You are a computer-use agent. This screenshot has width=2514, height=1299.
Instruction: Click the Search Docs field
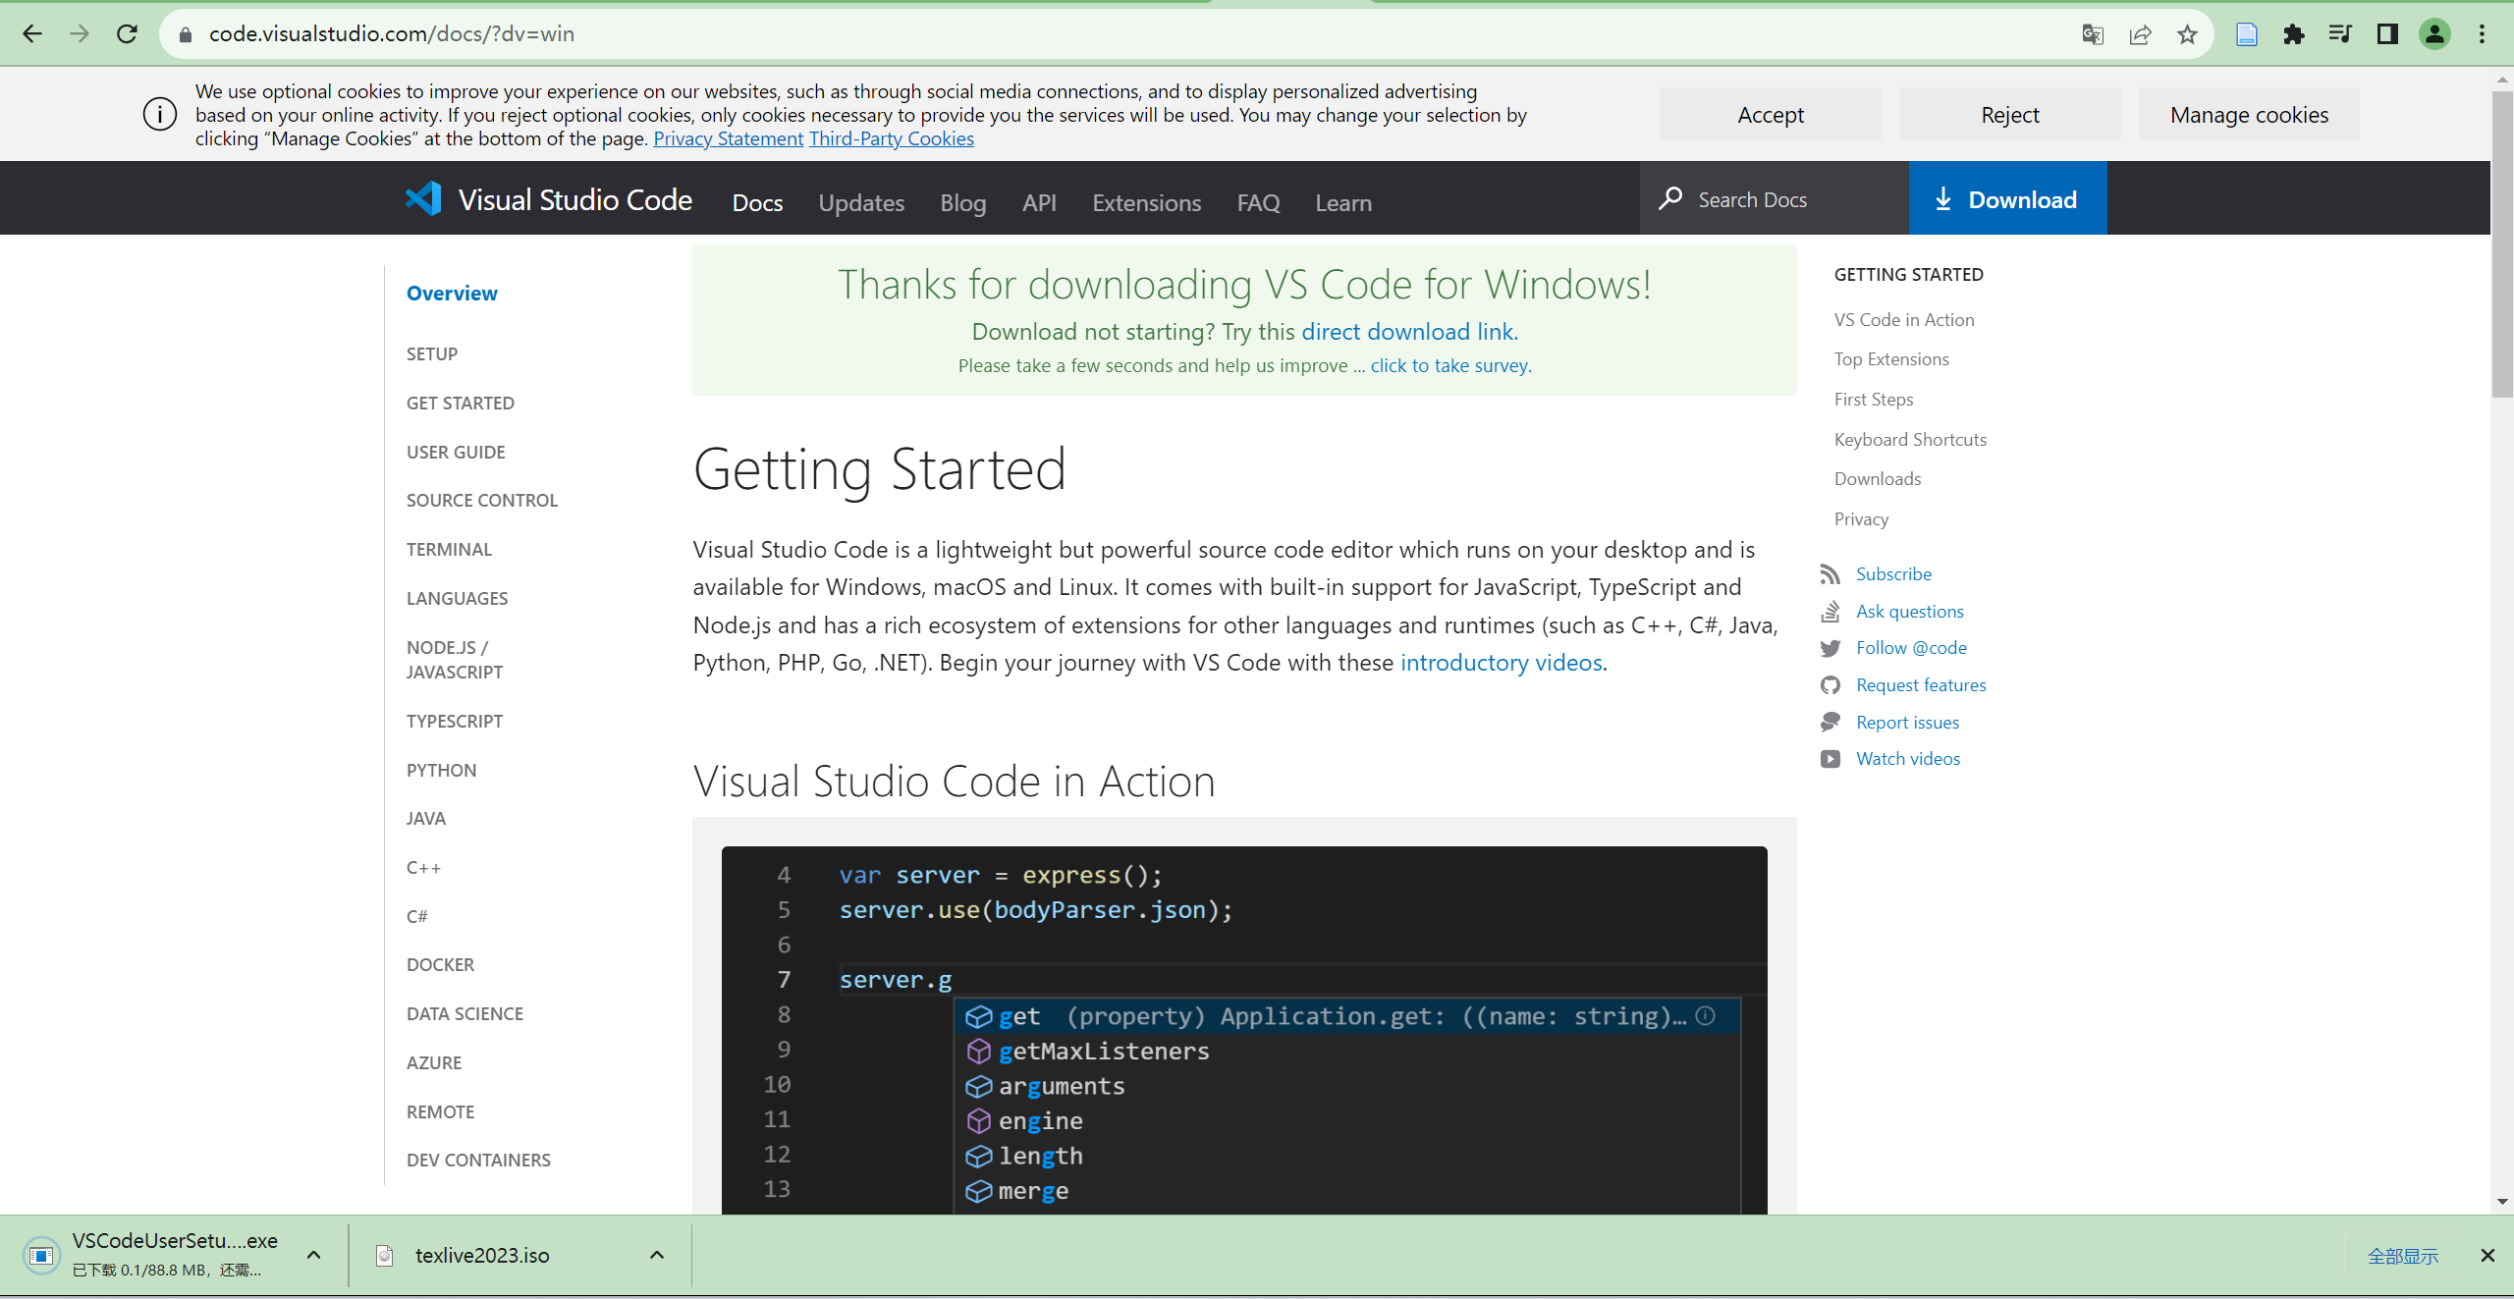click(1777, 199)
